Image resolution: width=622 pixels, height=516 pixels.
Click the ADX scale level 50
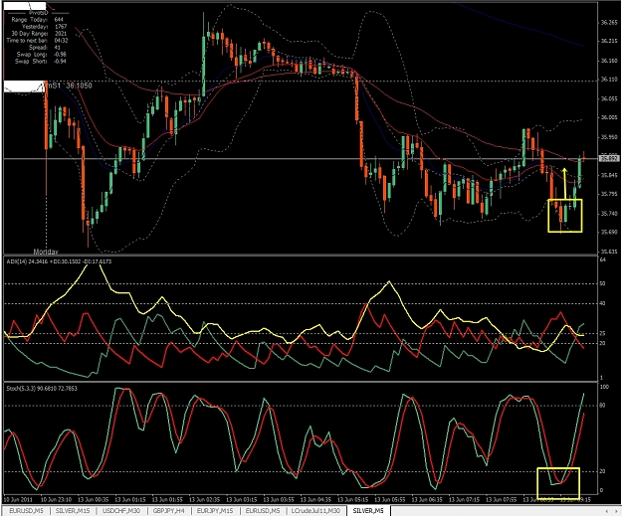tap(602, 283)
